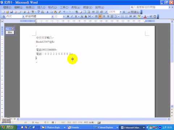Toggle justify alignment
The image size is (174, 130).
(108, 16)
